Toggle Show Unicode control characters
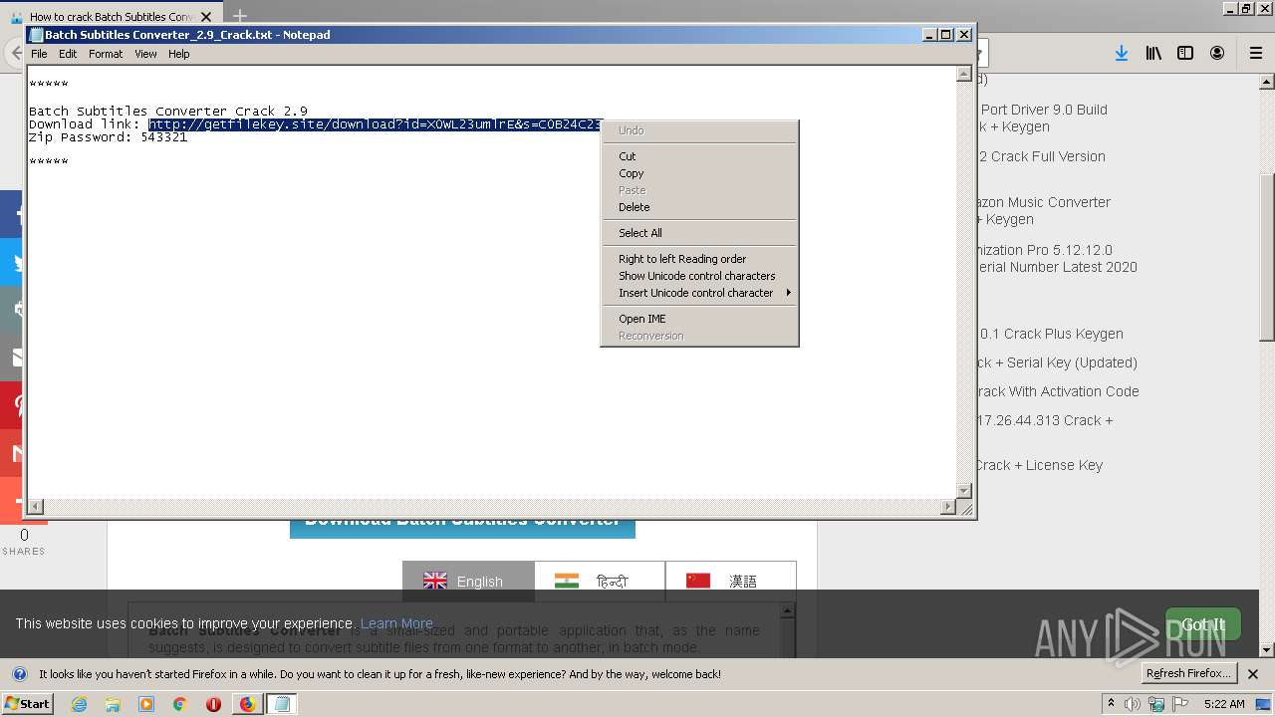The width and height of the screenshot is (1275, 717). [x=699, y=276]
